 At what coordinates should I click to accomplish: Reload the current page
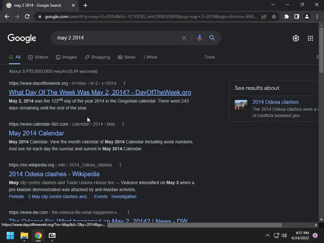click(x=27, y=16)
